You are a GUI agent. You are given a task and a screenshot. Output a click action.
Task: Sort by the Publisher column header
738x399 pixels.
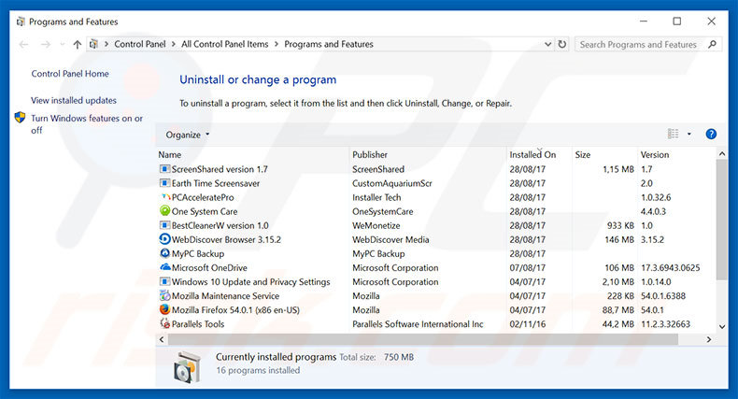point(370,154)
